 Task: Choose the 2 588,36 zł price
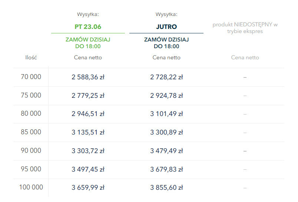(x=88, y=77)
